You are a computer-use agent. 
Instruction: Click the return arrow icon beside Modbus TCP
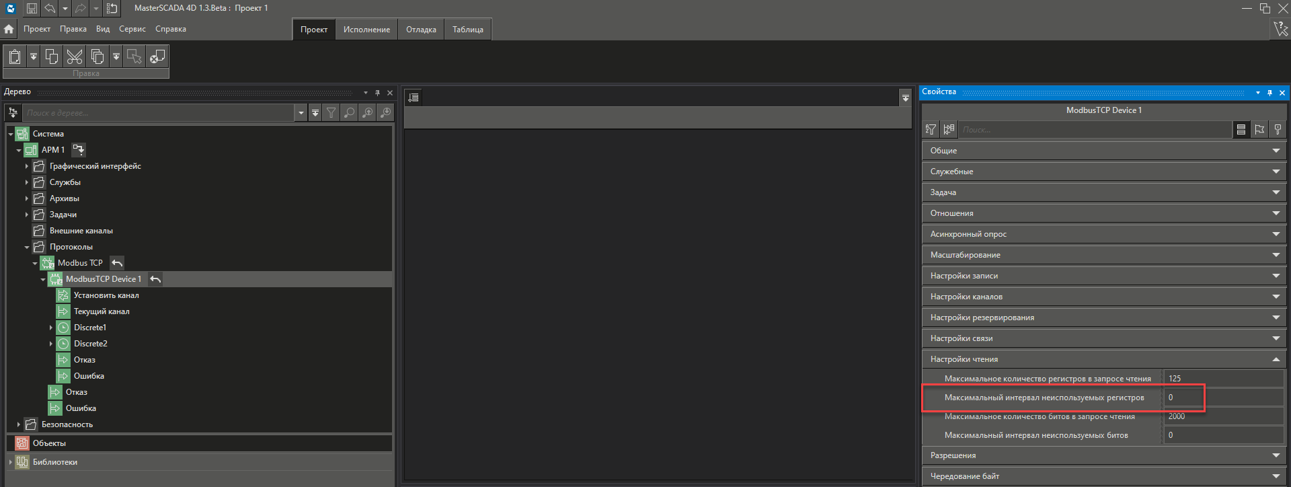pos(117,263)
